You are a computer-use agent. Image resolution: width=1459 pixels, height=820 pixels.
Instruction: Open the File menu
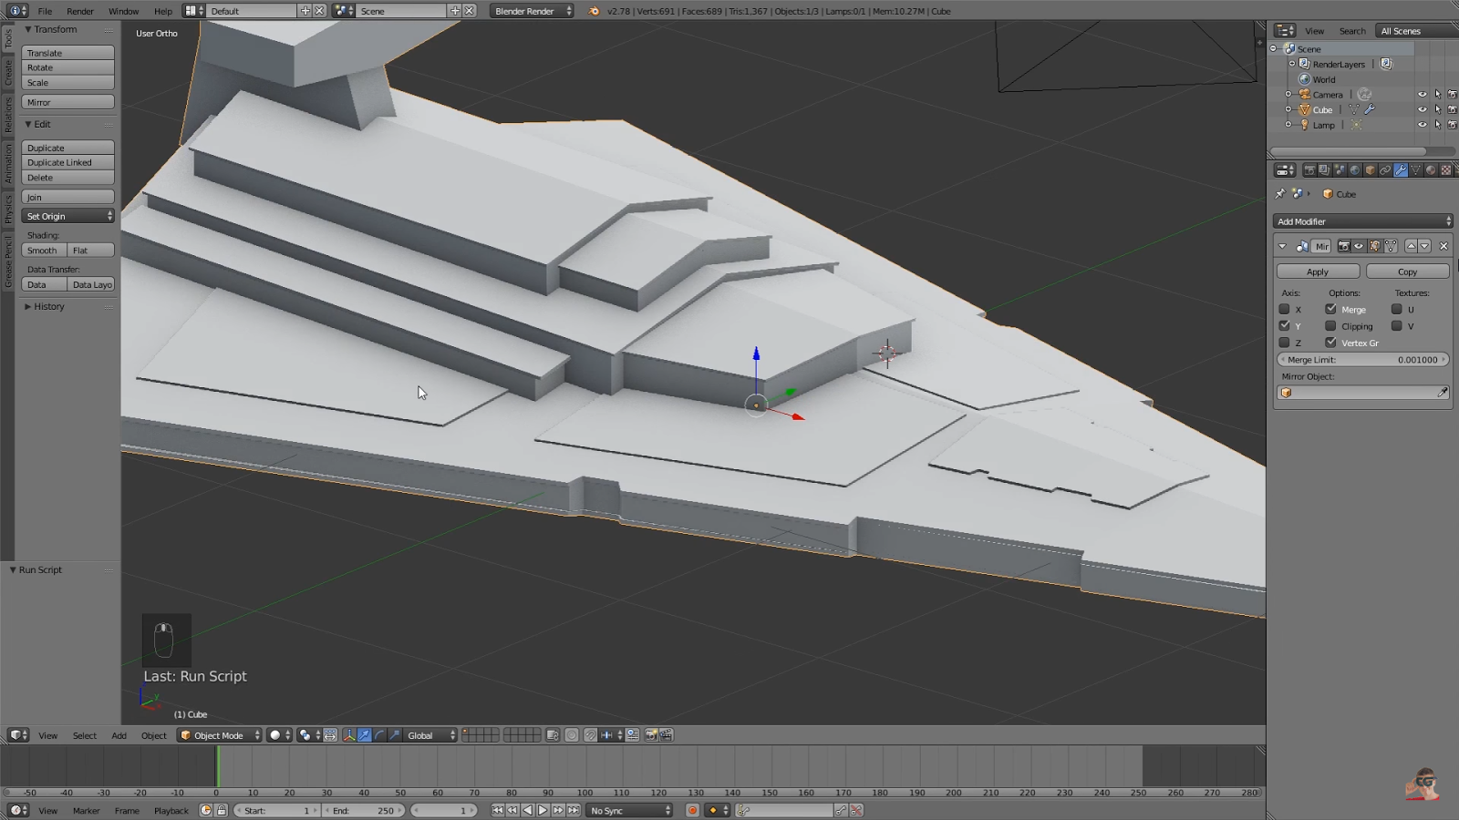45,11
